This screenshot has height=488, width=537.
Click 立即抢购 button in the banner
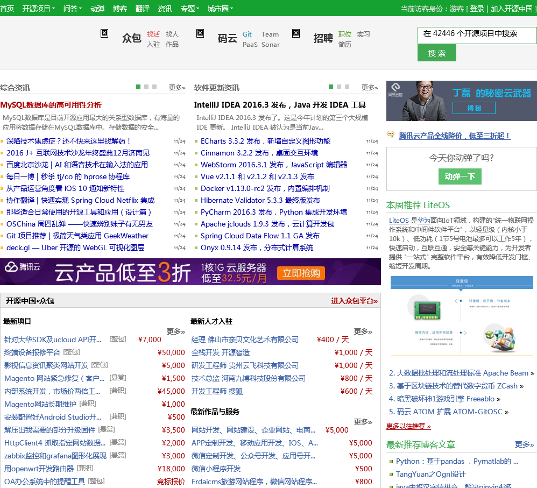pyautogui.click(x=301, y=273)
